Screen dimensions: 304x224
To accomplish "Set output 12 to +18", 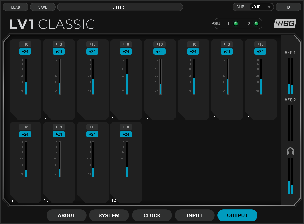I will tap(126, 127).
